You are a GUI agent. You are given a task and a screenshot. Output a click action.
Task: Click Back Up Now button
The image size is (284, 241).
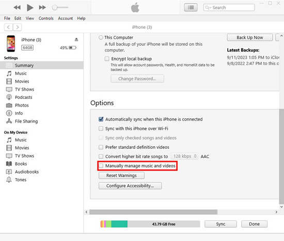coord(249,38)
